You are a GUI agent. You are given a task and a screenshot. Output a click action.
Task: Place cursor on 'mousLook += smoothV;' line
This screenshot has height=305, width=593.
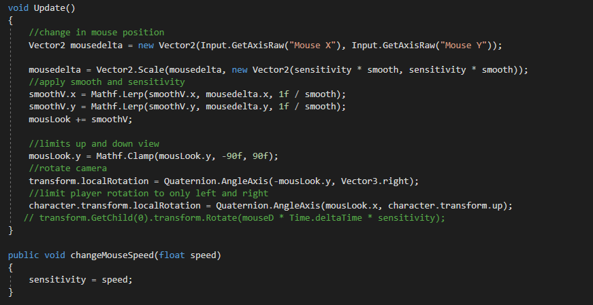click(80, 119)
